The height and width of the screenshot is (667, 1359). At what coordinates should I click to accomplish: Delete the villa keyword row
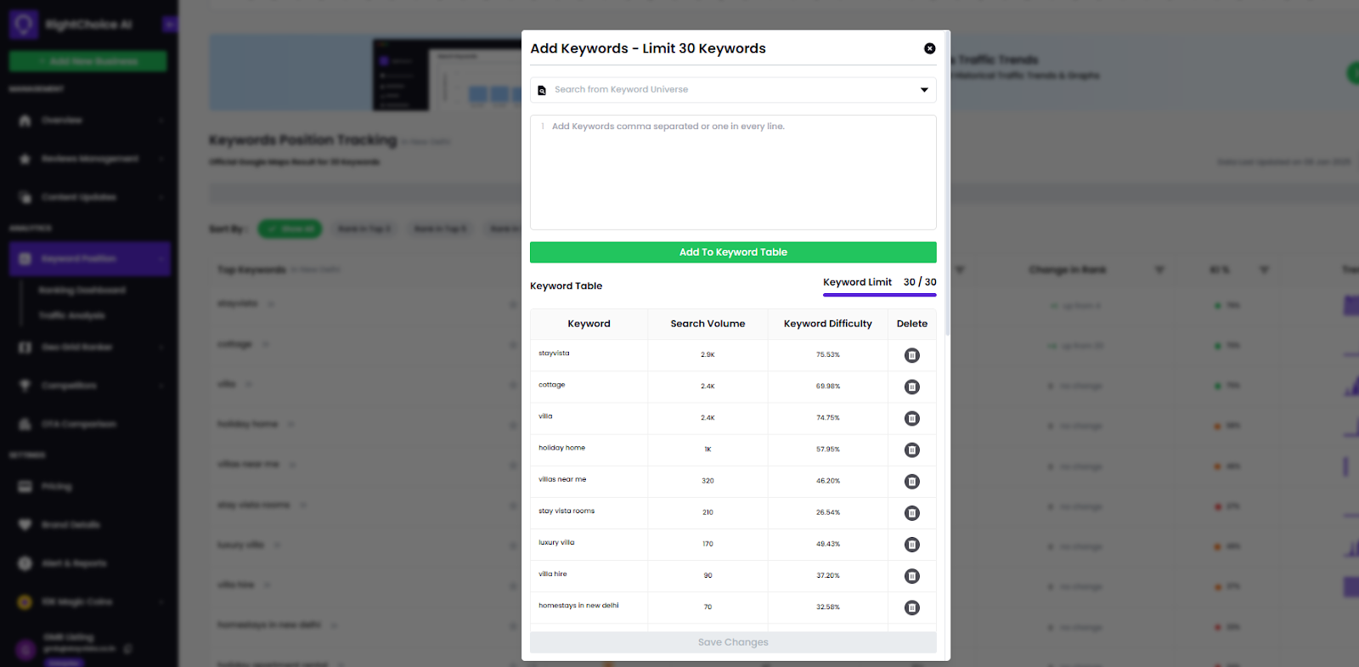912,418
